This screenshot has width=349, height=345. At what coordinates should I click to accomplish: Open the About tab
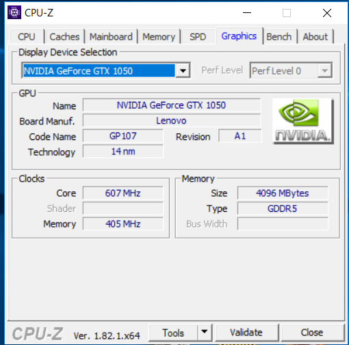coord(315,37)
